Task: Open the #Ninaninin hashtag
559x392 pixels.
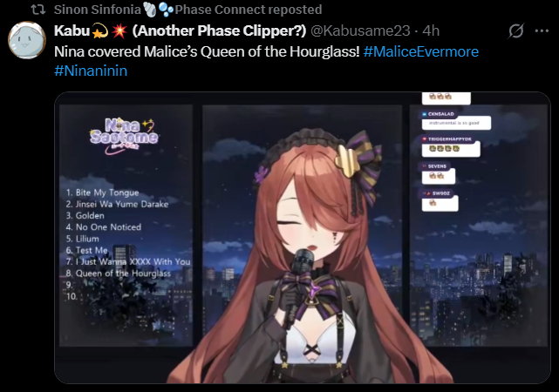Action: 91,71
